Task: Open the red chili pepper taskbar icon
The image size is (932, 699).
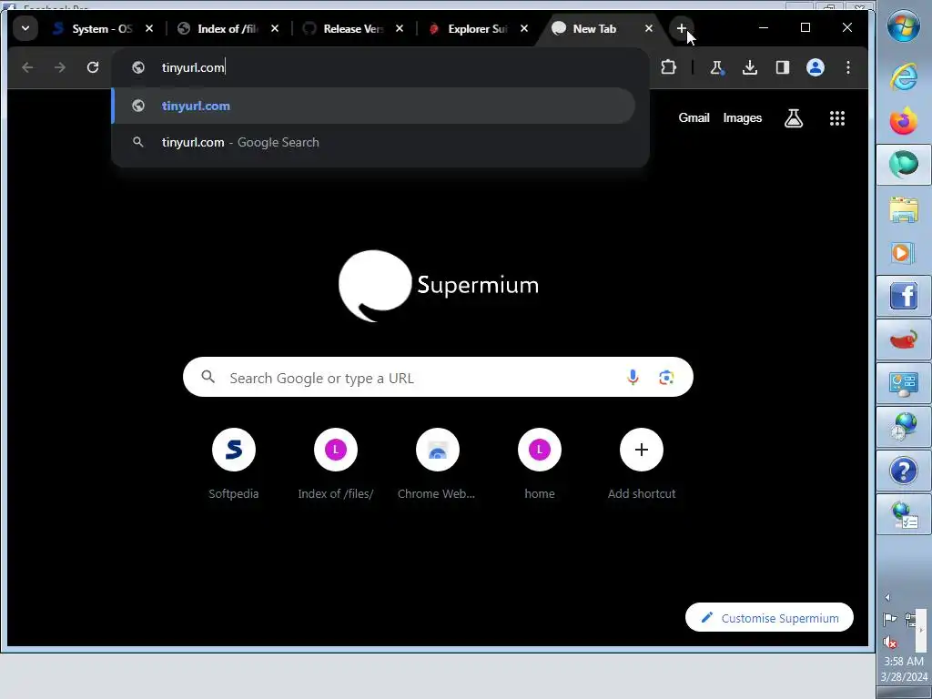Action: tap(904, 340)
